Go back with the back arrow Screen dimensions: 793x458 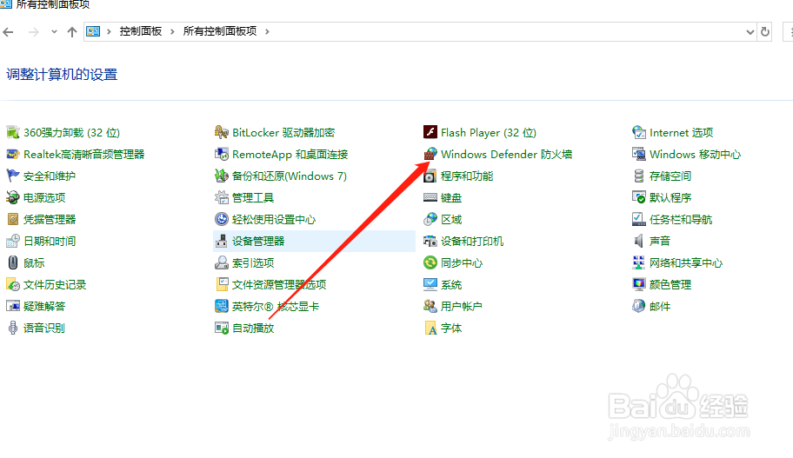(x=8, y=32)
